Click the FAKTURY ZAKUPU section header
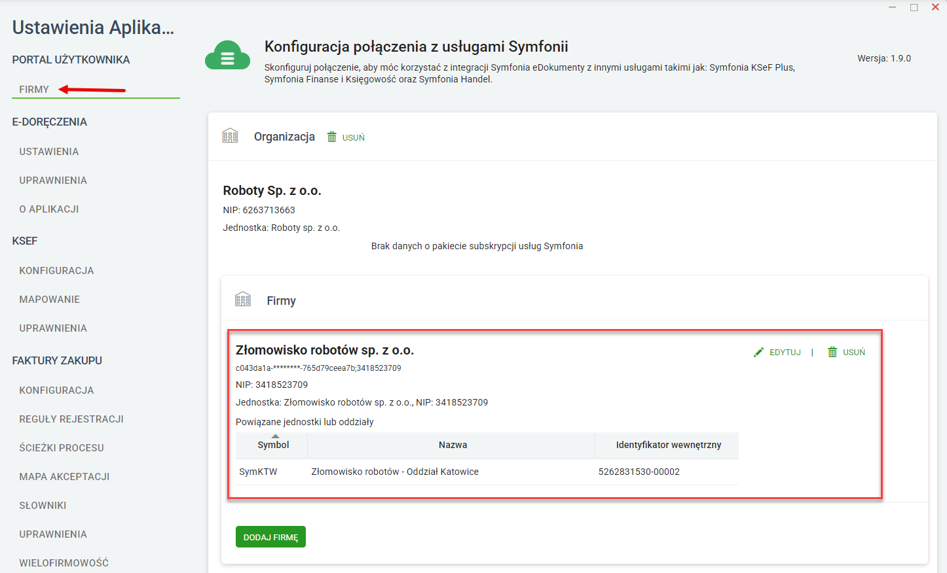Viewport: 947px width, 573px height. [57, 360]
